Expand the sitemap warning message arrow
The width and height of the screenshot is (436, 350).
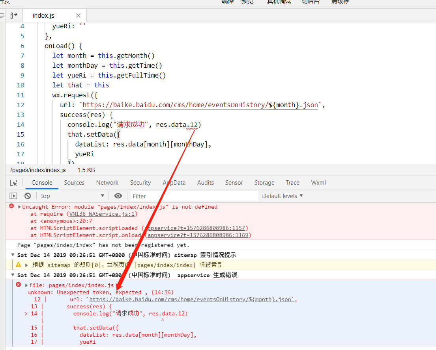click(x=26, y=265)
